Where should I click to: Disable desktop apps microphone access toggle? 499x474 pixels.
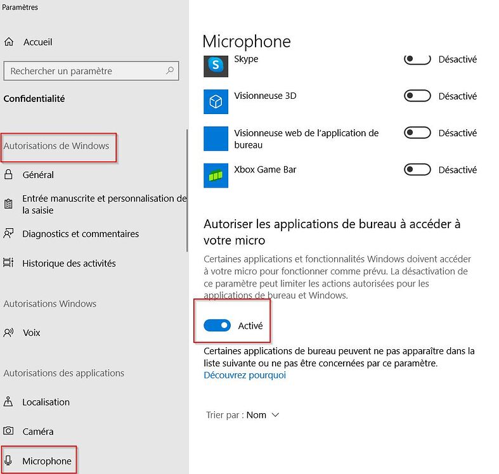coord(217,326)
